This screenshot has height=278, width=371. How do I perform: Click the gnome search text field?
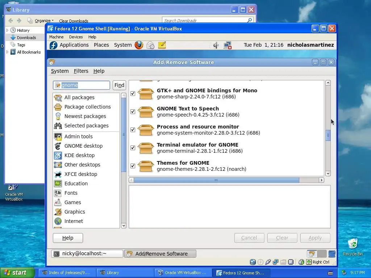(x=82, y=85)
